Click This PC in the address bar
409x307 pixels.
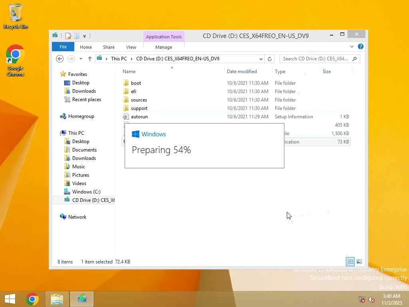[119, 59]
